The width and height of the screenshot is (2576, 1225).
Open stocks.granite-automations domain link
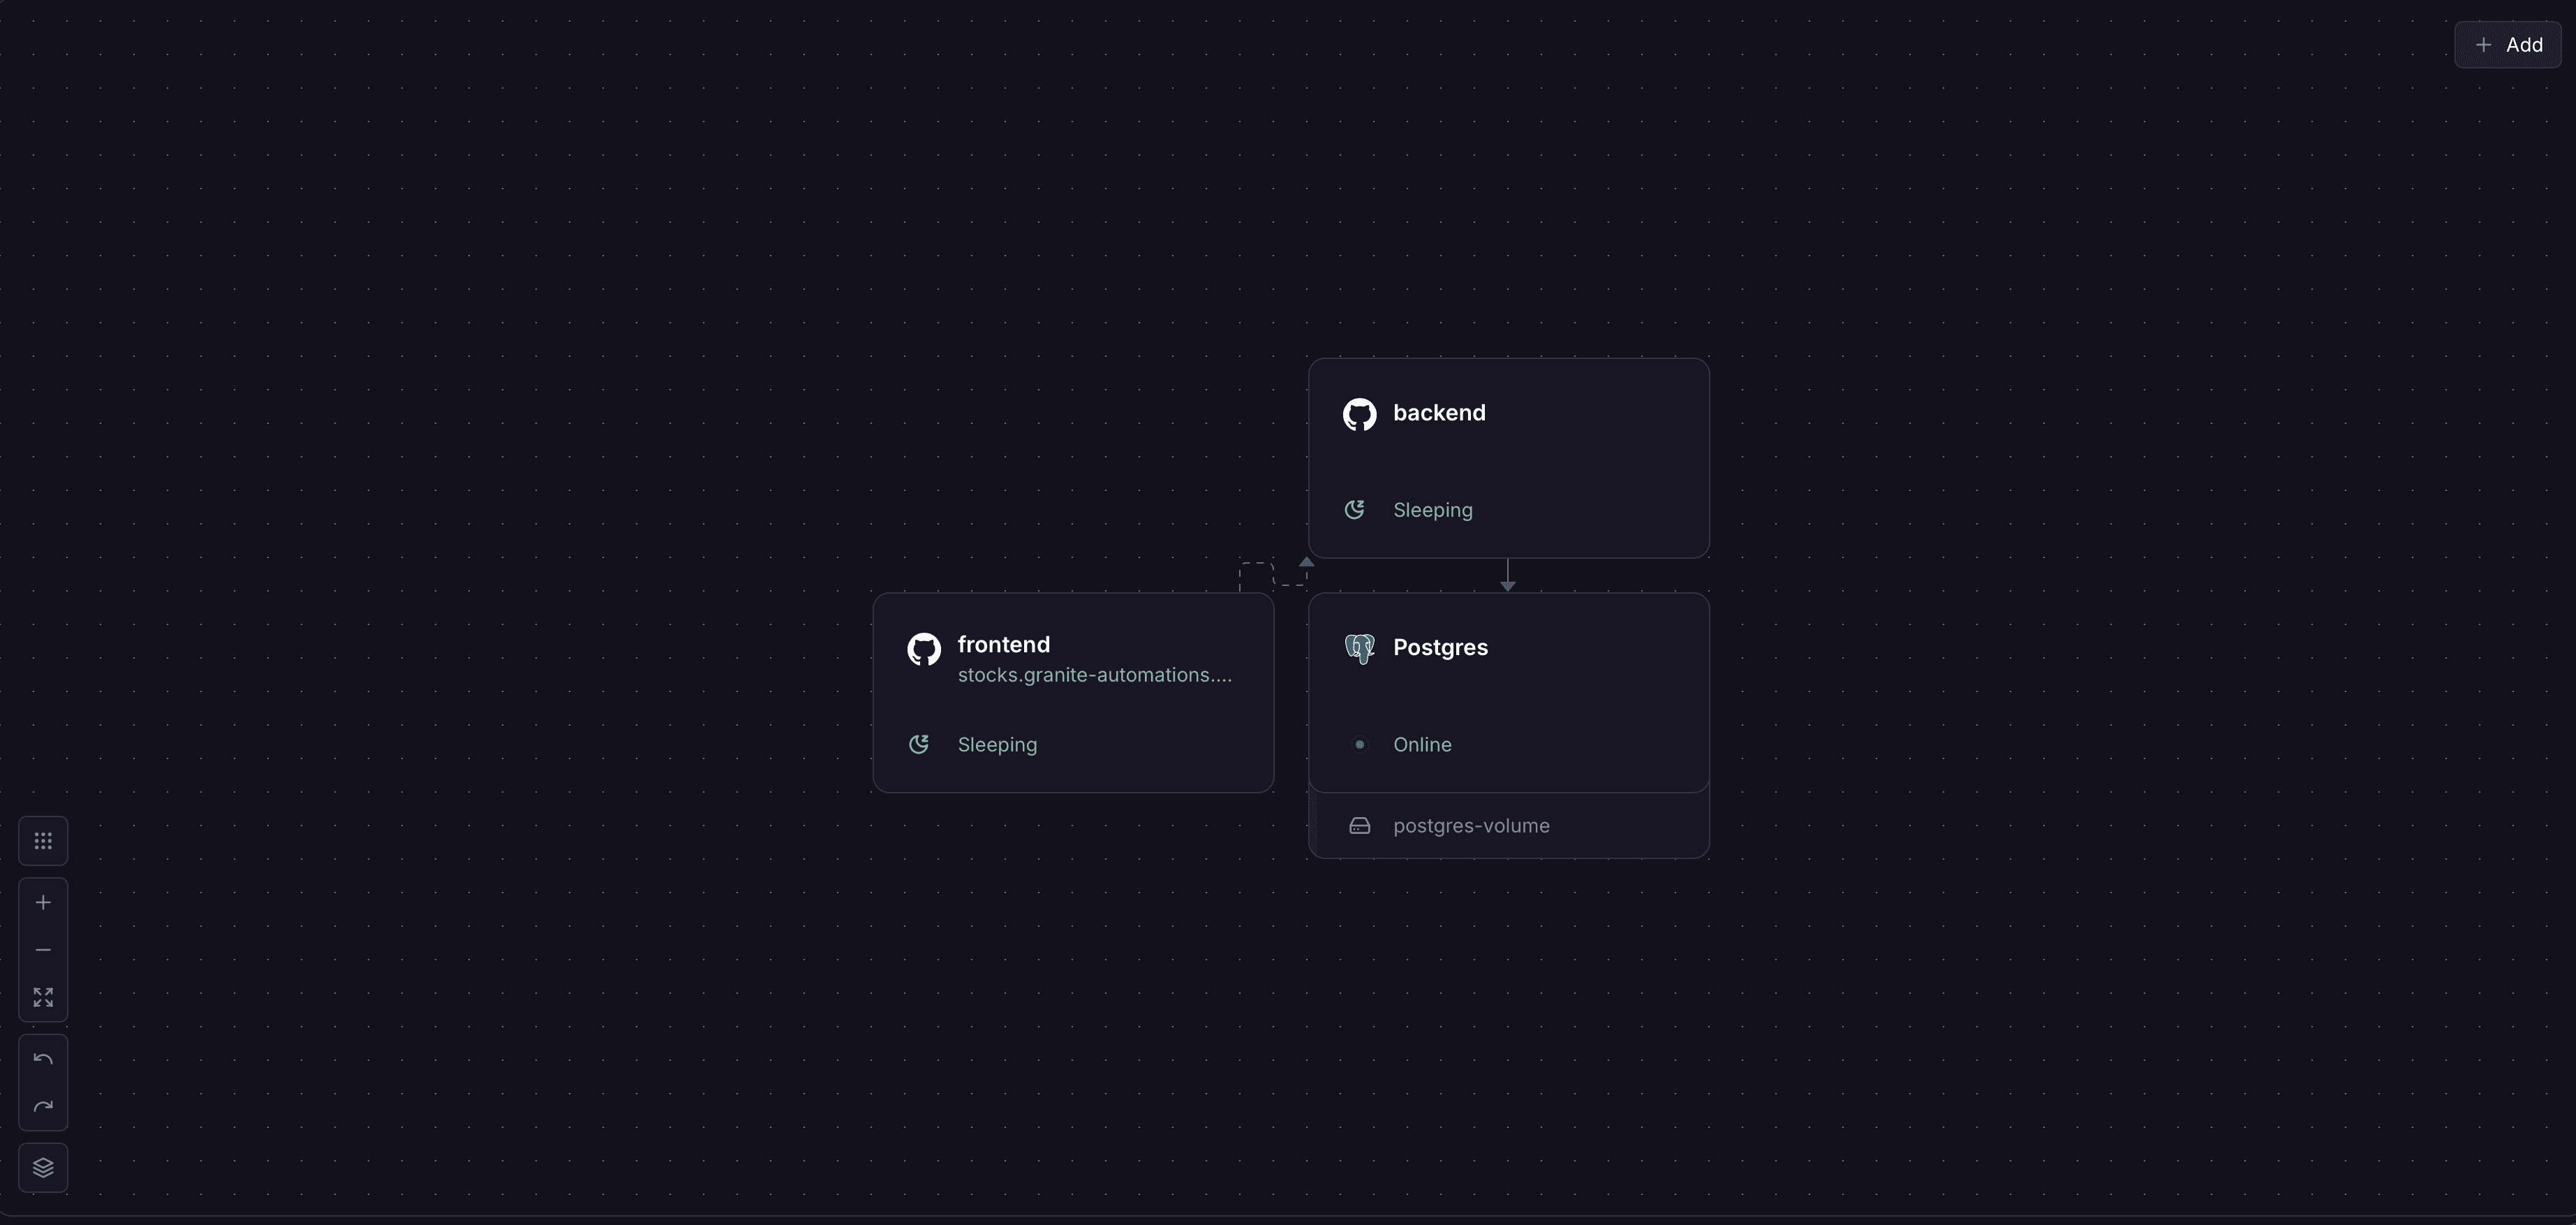pyautogui.click(x=1095, y=675)
